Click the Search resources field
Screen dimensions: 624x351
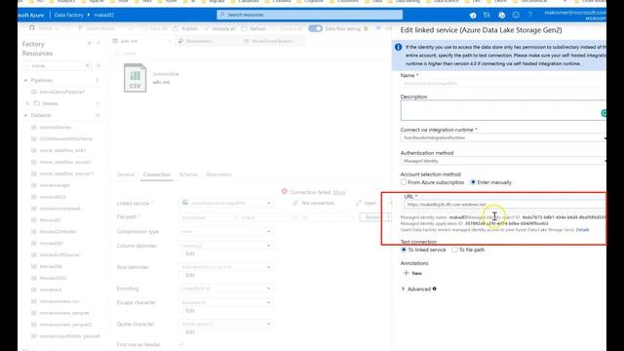tap(310, 15)
